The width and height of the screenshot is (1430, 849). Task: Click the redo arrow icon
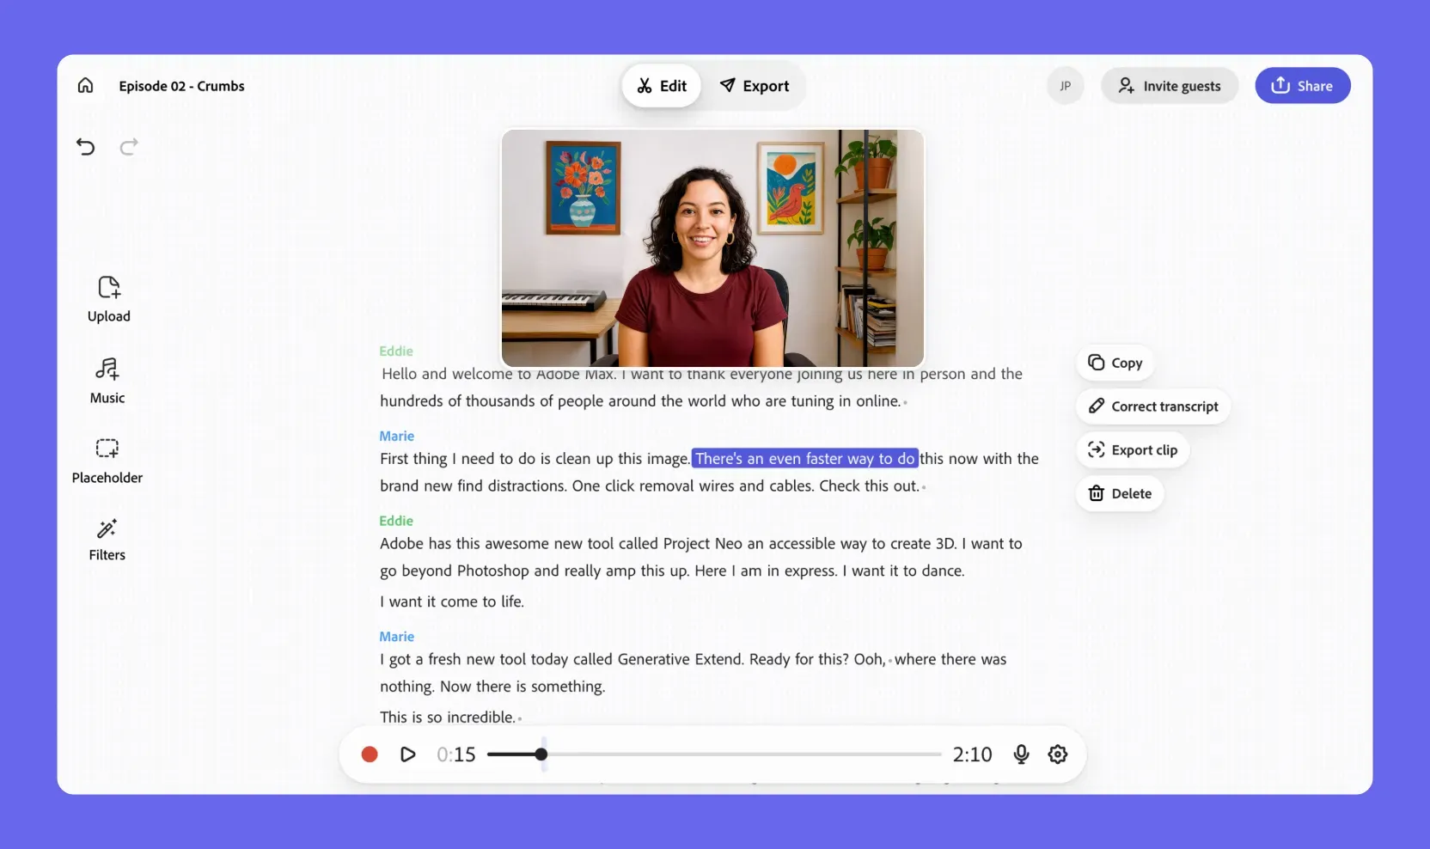click(x=129, y=147)
